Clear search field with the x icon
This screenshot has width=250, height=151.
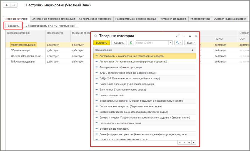(x=171, y=43)
